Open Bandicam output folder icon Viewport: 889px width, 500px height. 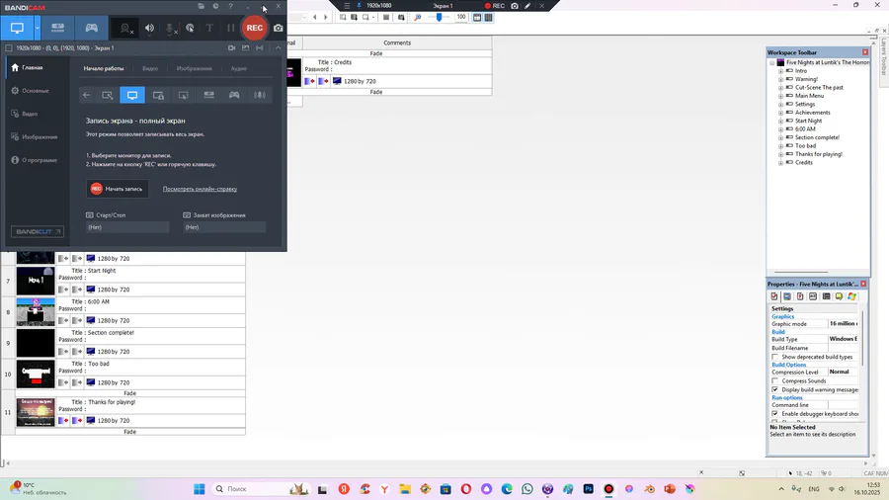click(x=202, y=6)
